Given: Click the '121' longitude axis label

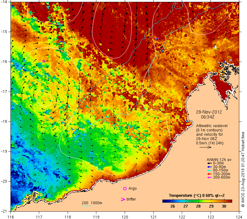Looking at the screenshot, I should [x=153, y=217].
